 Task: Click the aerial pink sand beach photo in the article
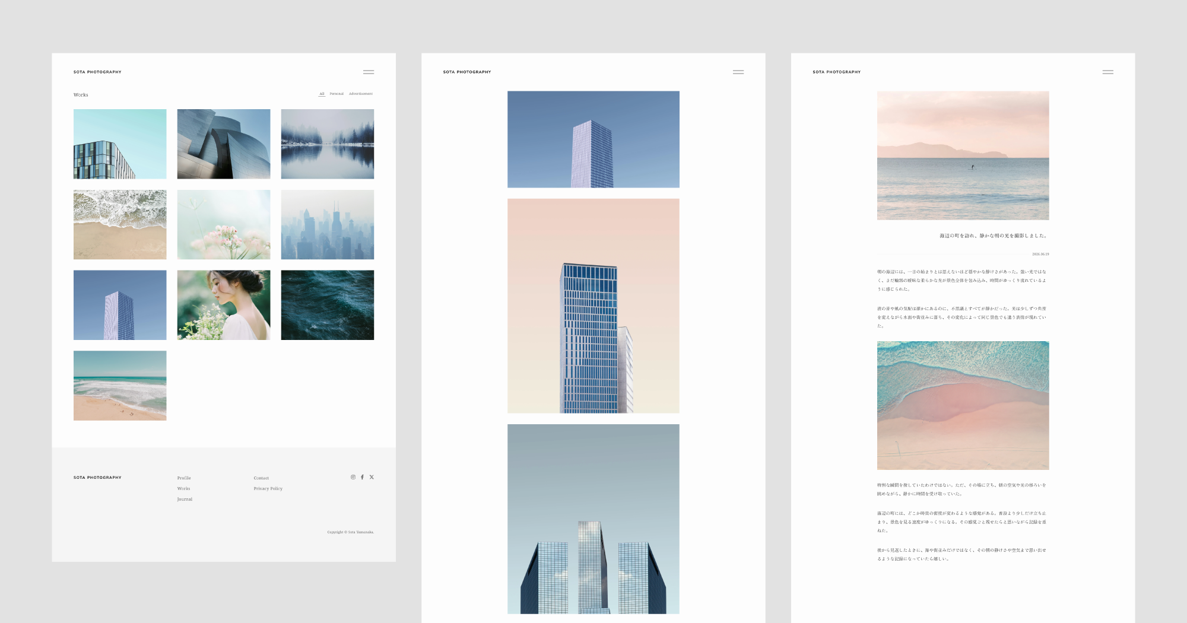click(x=963, y=406)
